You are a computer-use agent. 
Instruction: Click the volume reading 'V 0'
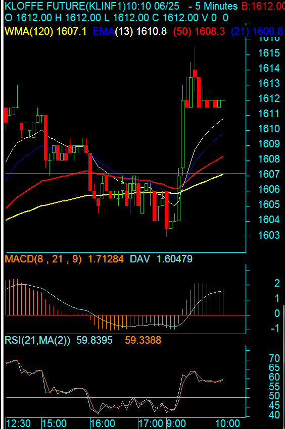coord(209,18)
